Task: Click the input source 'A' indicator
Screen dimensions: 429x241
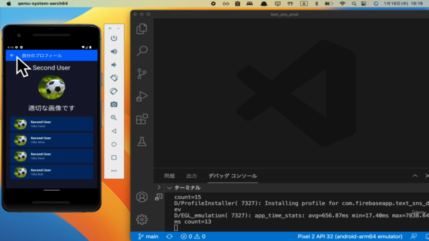Action: tap(304, 3)
